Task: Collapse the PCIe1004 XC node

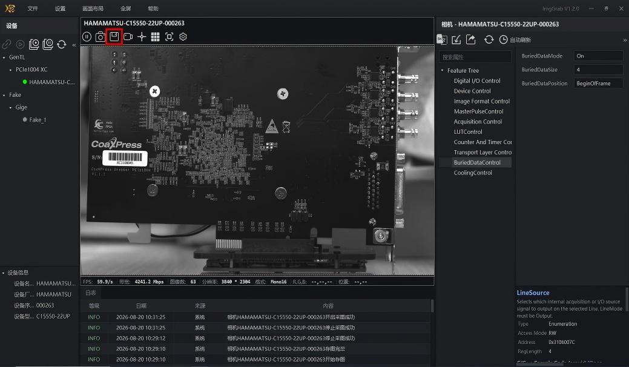Action: pyautogui.click(x=10, y=70)
